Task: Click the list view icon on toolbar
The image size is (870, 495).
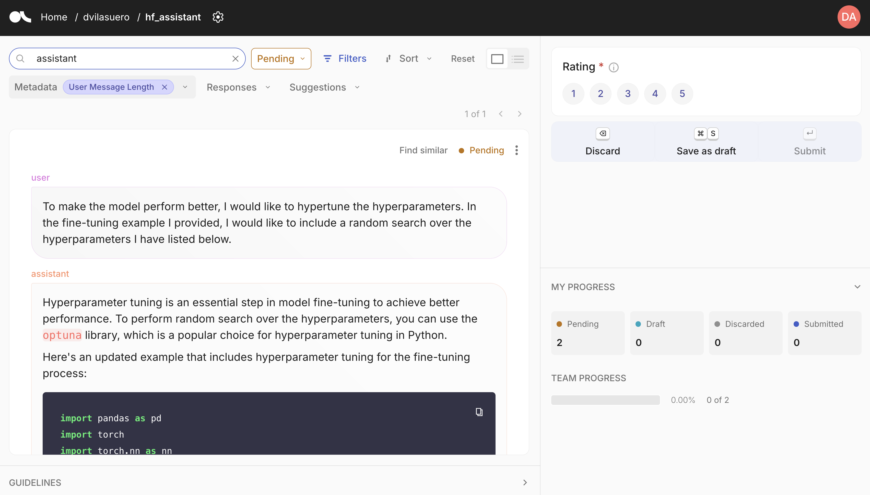Action: pos(518,58)
